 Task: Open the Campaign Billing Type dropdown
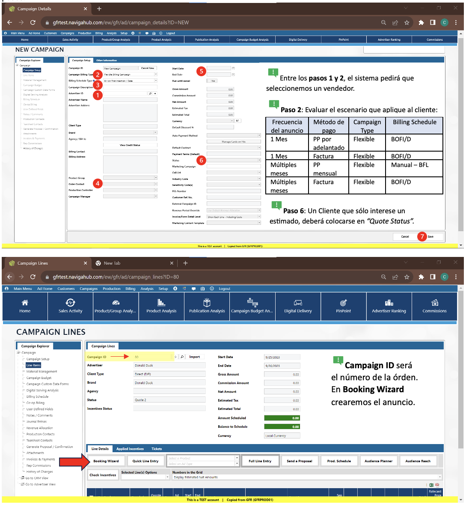[x=156, y=75]
